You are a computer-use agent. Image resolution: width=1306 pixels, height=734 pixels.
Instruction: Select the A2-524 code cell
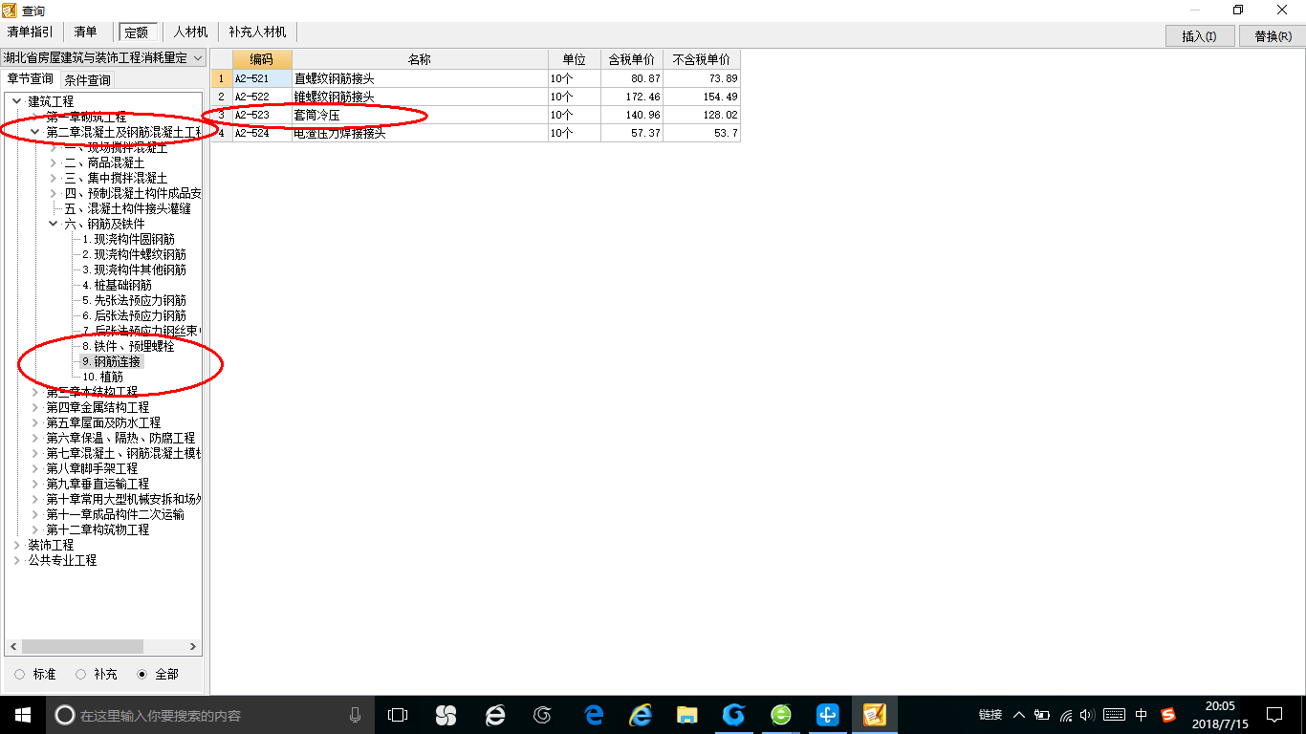tap(262, 133)
